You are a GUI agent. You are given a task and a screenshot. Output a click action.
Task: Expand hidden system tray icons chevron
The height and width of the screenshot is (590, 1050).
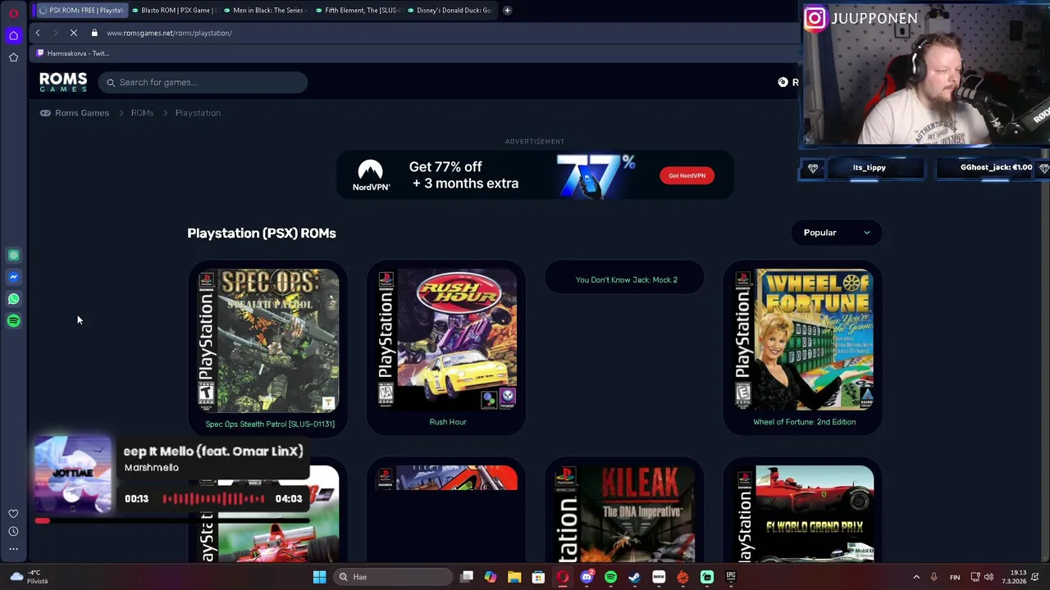tap(916, 577)
